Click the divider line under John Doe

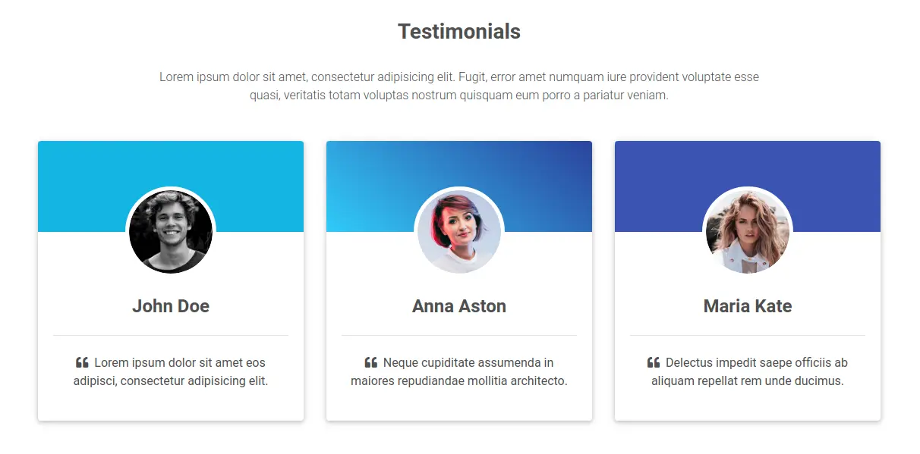coord(171,335)
